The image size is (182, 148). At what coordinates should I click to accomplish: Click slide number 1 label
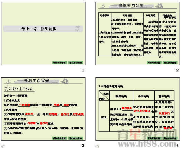[x=83, y=70]
